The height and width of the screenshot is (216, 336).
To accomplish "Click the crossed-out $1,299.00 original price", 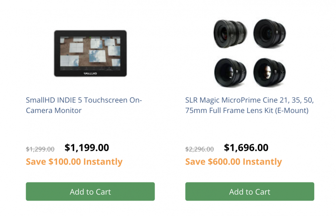I will (40, 149).
